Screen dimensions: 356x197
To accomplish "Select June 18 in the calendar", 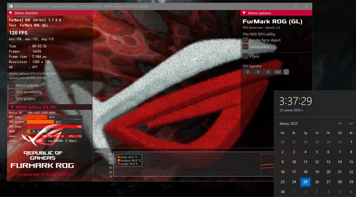I will coord(305,172).
